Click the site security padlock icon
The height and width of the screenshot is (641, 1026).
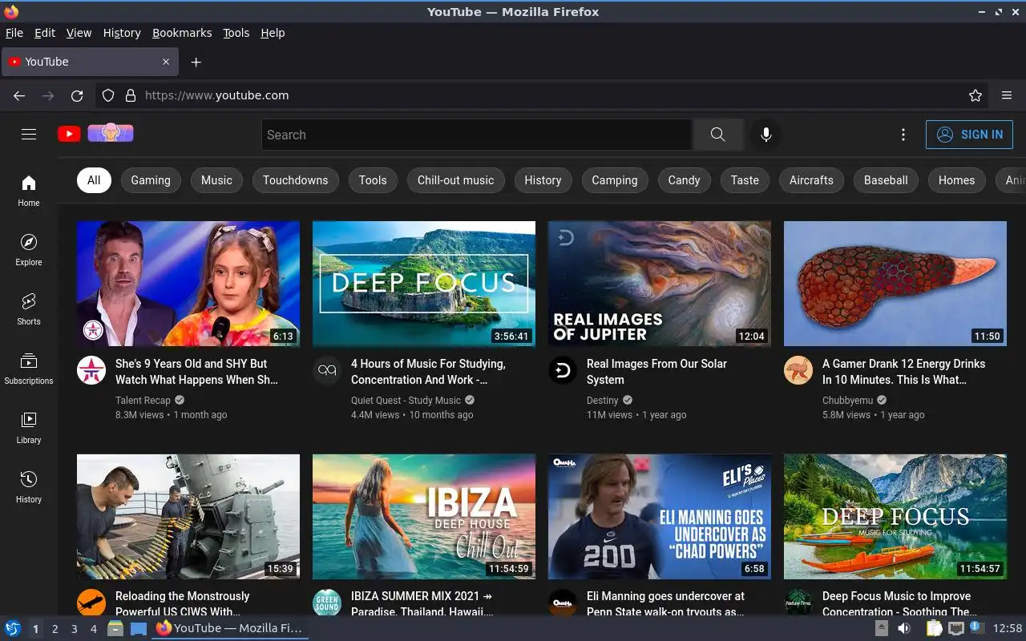pos(131,95)
